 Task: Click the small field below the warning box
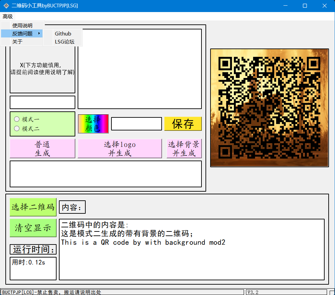point(43,102)
